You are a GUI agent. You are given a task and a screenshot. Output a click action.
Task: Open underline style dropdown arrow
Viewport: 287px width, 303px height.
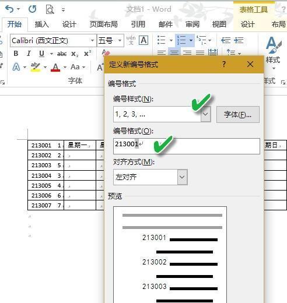click(x=51, y=54)
